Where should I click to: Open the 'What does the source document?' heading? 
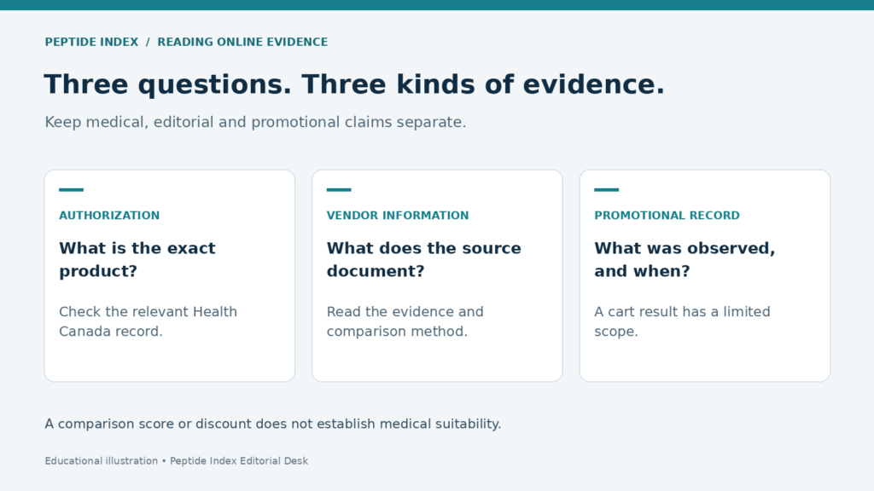[x=423, y=259]
